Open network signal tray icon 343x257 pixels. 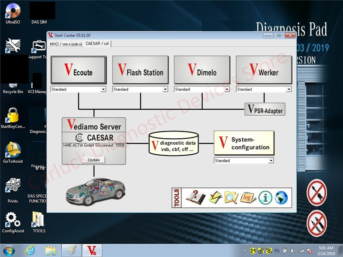click(301, 251)
